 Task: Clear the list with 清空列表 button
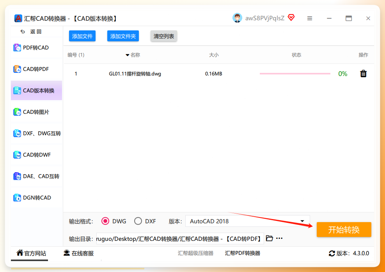(x=164, y=36)
